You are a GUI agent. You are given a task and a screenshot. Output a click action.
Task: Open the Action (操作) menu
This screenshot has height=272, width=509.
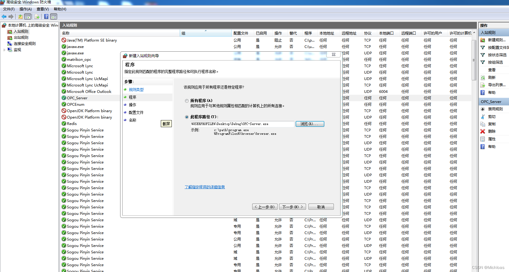tap(26, 9)
